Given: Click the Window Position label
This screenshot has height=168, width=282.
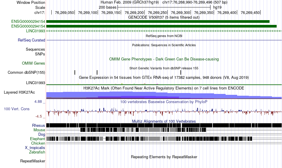Looking at the screenshot, I should (x=31, y=2).
